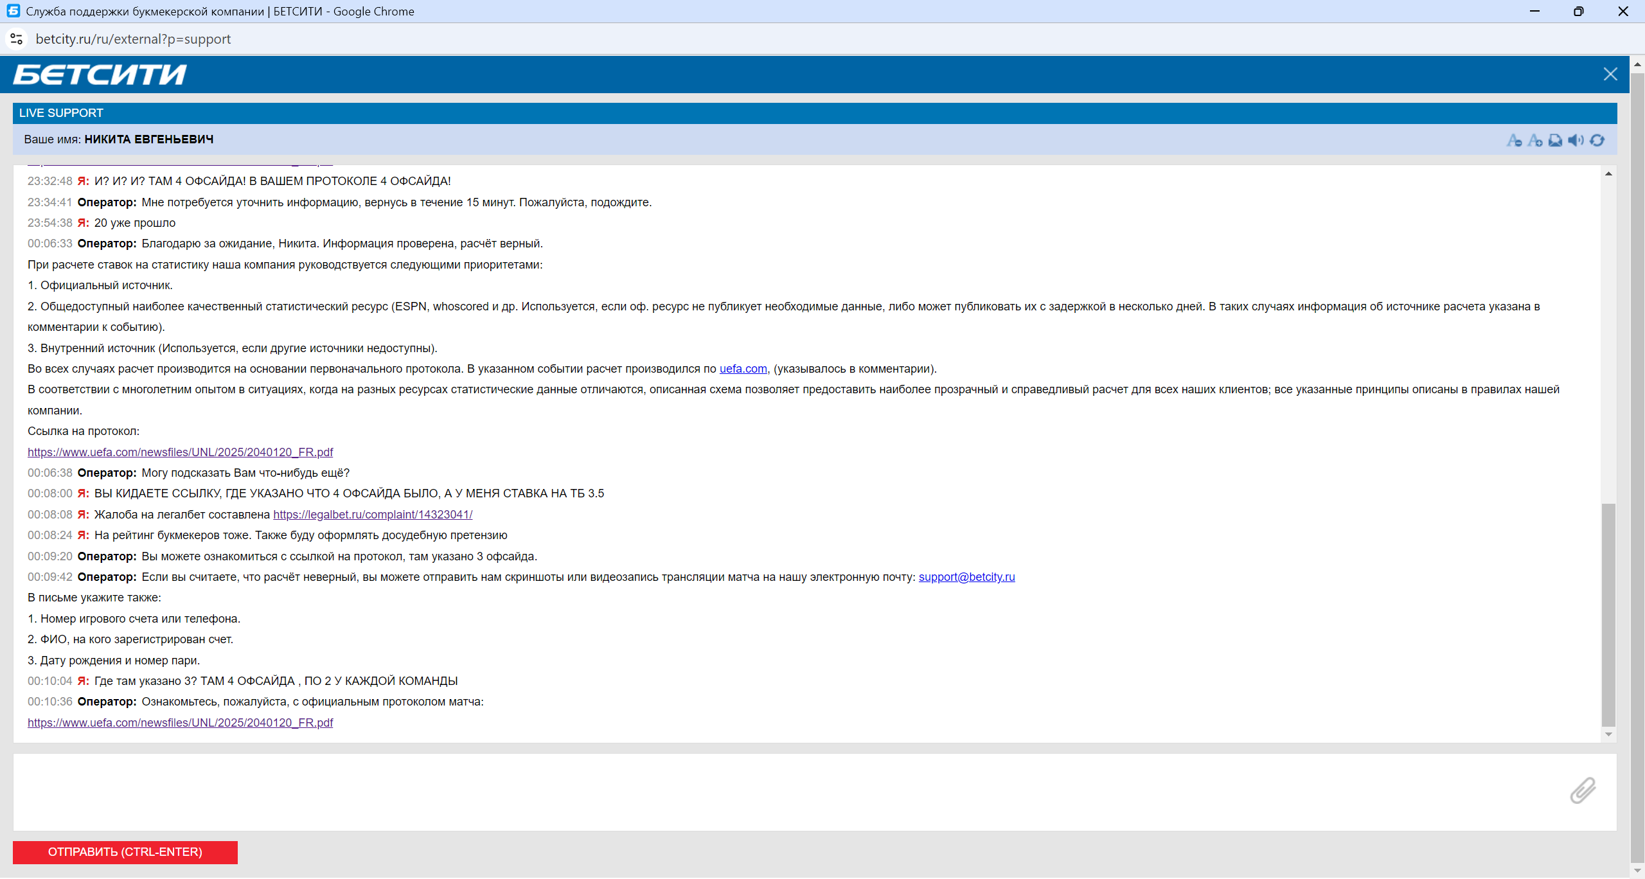The image size is (1645, 879).
Task: Click the support@betcity.ru email link
Action: [x=966, y=577]
